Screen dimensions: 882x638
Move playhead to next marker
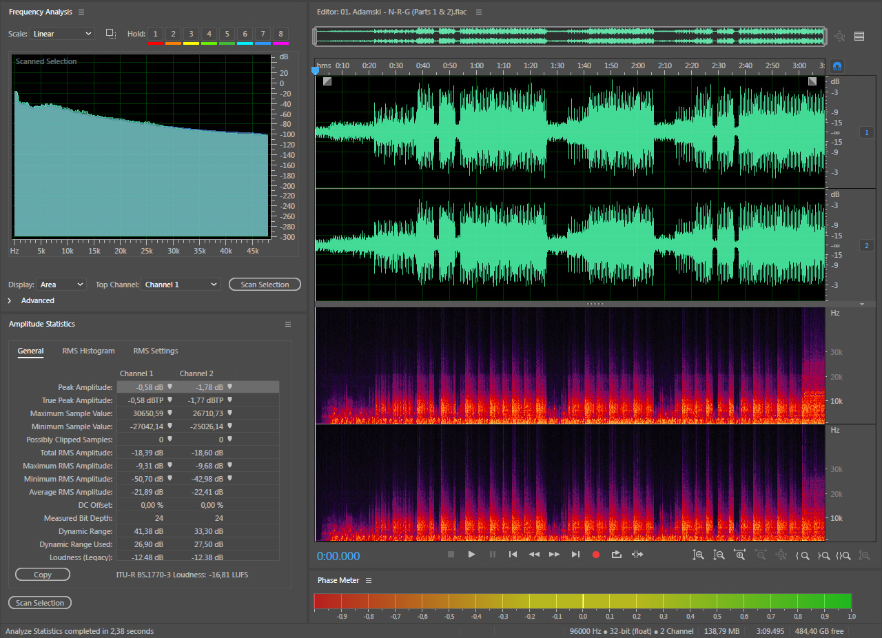coord(575,555)
